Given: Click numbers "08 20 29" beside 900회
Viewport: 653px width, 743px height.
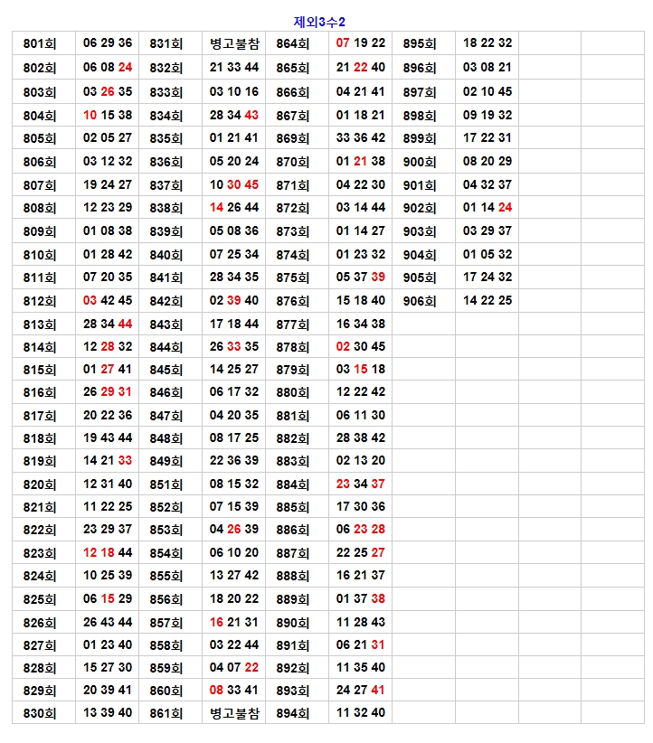Looking at the screenshot, I should pyautogui.click(x=487, y=162).
